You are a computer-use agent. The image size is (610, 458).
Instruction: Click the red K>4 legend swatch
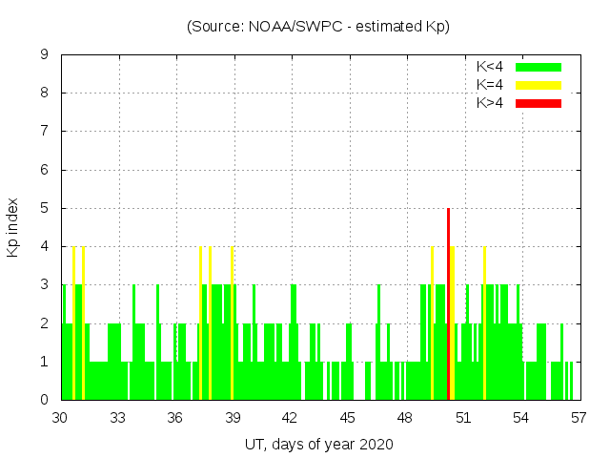click(539, 103)
